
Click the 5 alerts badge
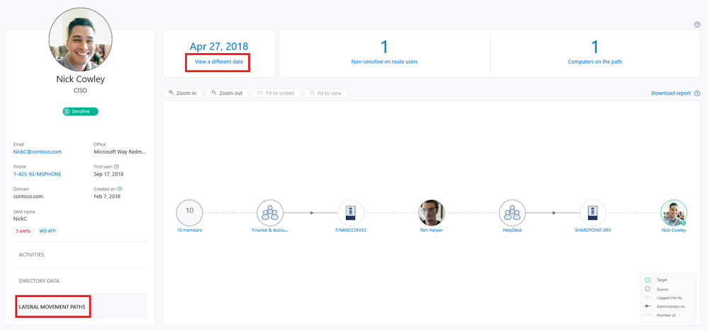(x=24, y=231)
